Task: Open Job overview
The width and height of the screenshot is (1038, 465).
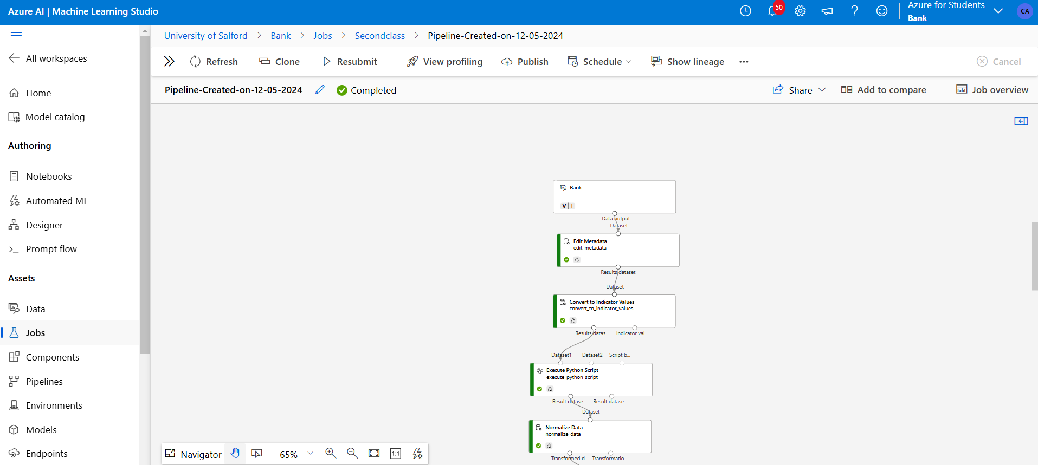Action: tap(992, 90)
